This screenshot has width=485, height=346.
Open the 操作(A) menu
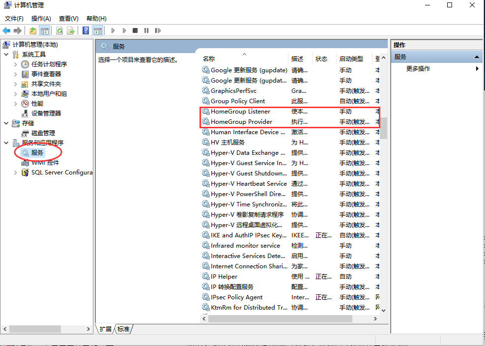(40, 18)
